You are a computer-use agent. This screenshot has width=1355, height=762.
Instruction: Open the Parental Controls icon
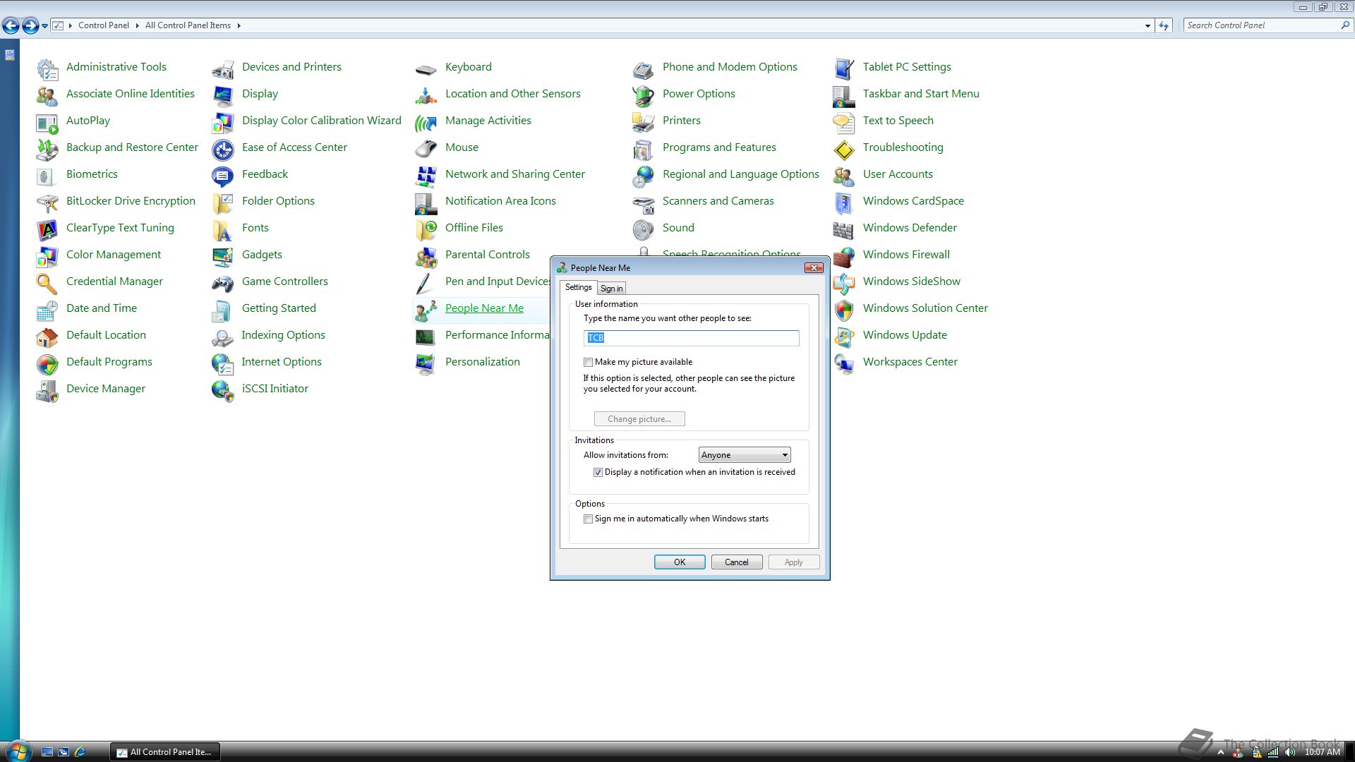pos(426,256)
